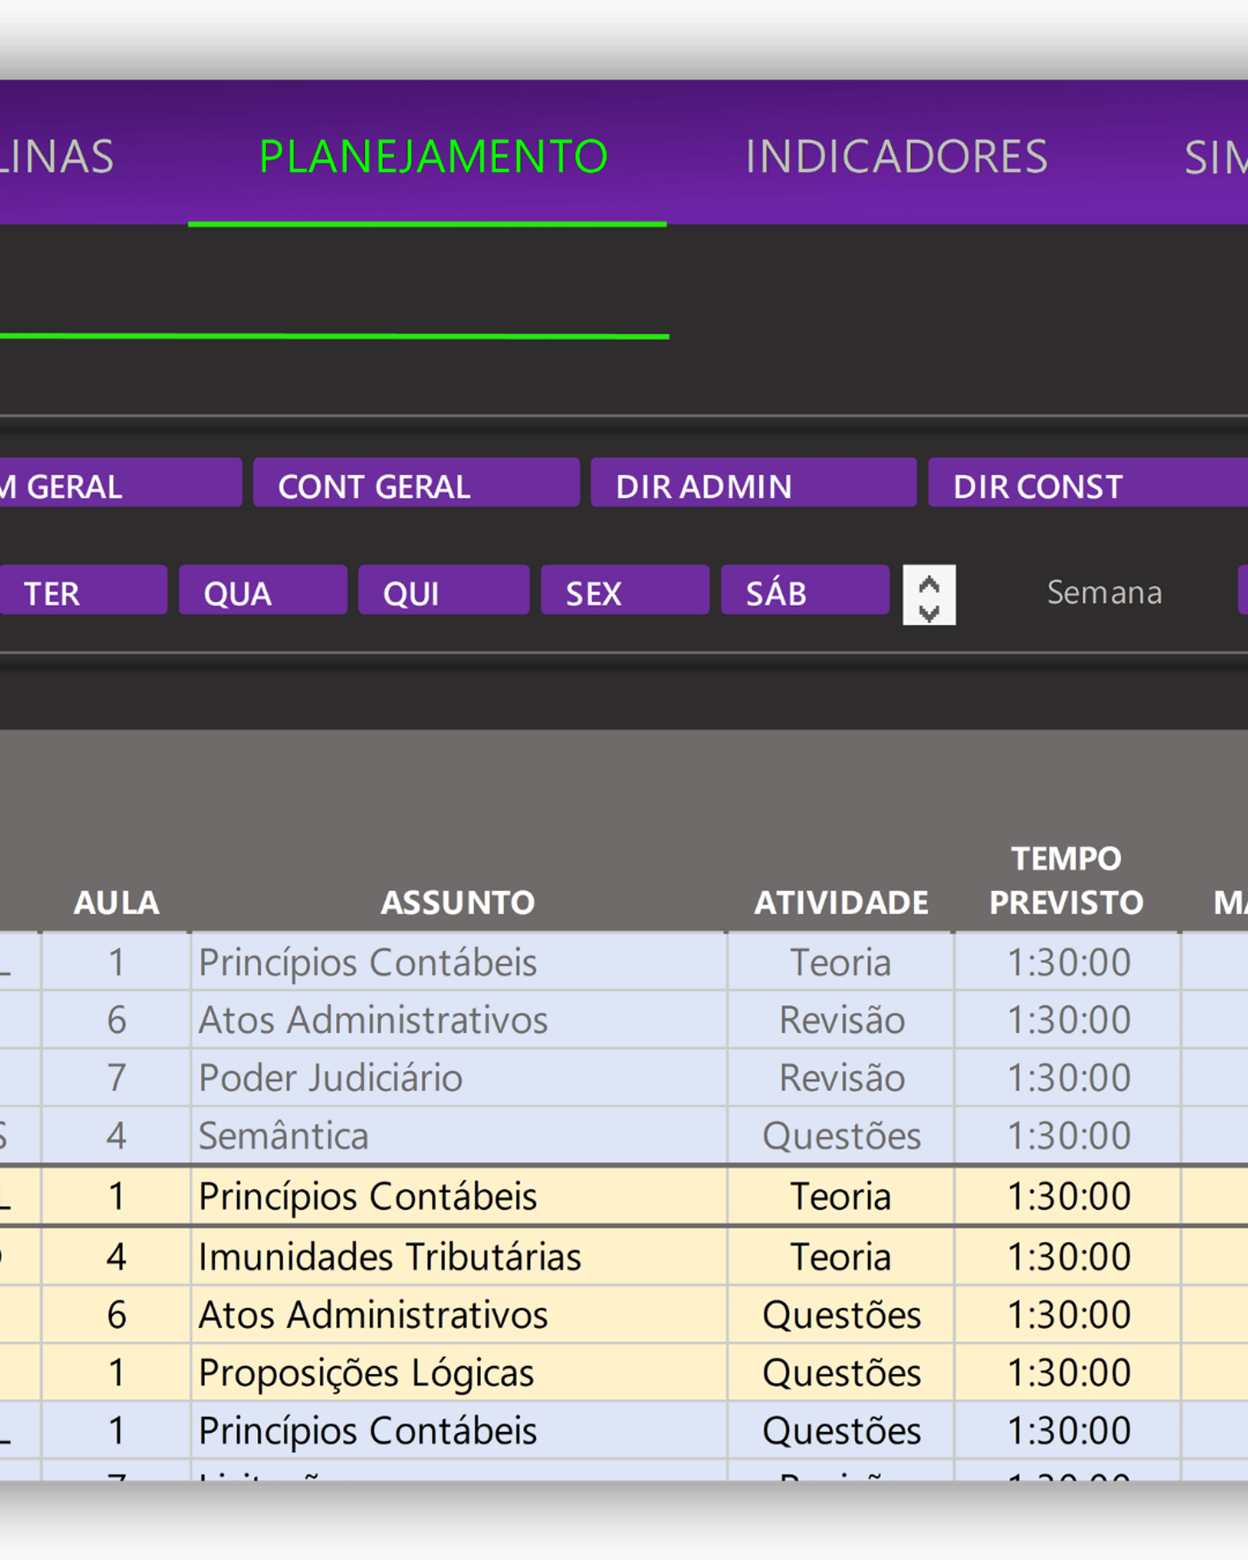Select the CONT GERAL subject button
Viewport: 1248px width, 1560px height.
(x=416, y=482)
